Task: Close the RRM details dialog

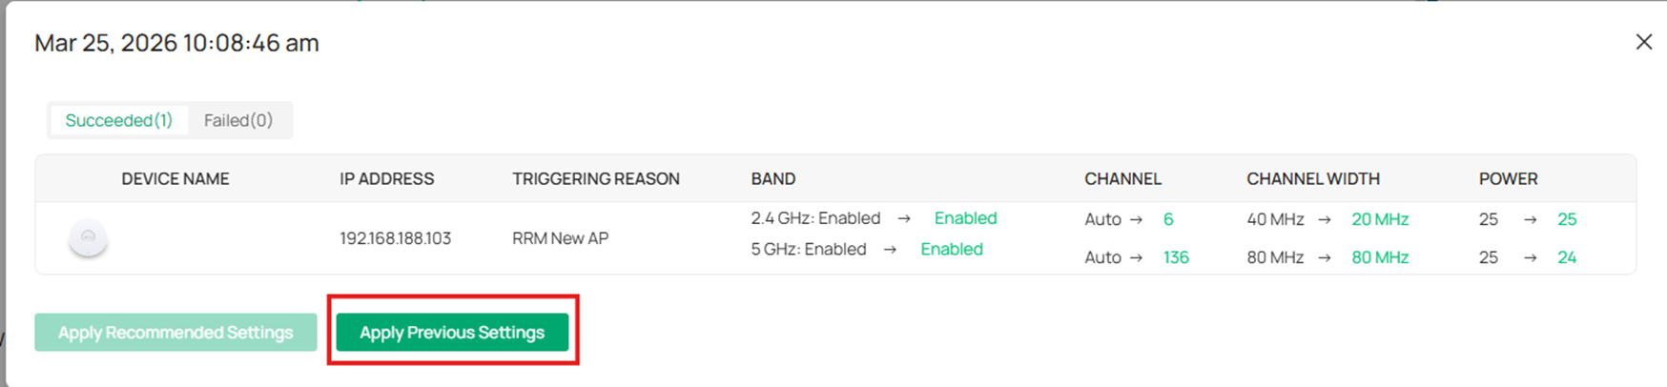Action: pyautogui.click(x=1643, y=42)
